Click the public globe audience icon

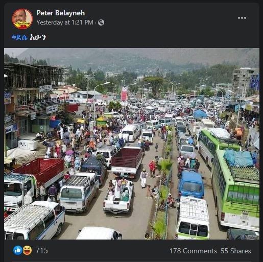coord(101,22)
